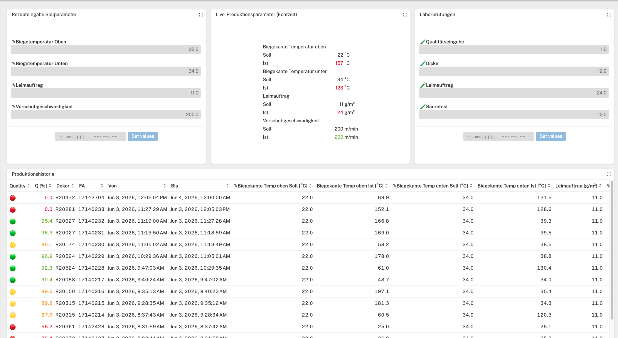Image resolution: width=618 pixels, height=338 pixels.
Task: Click Temp oben Ist value 197.1
Action: coord(382,292)
